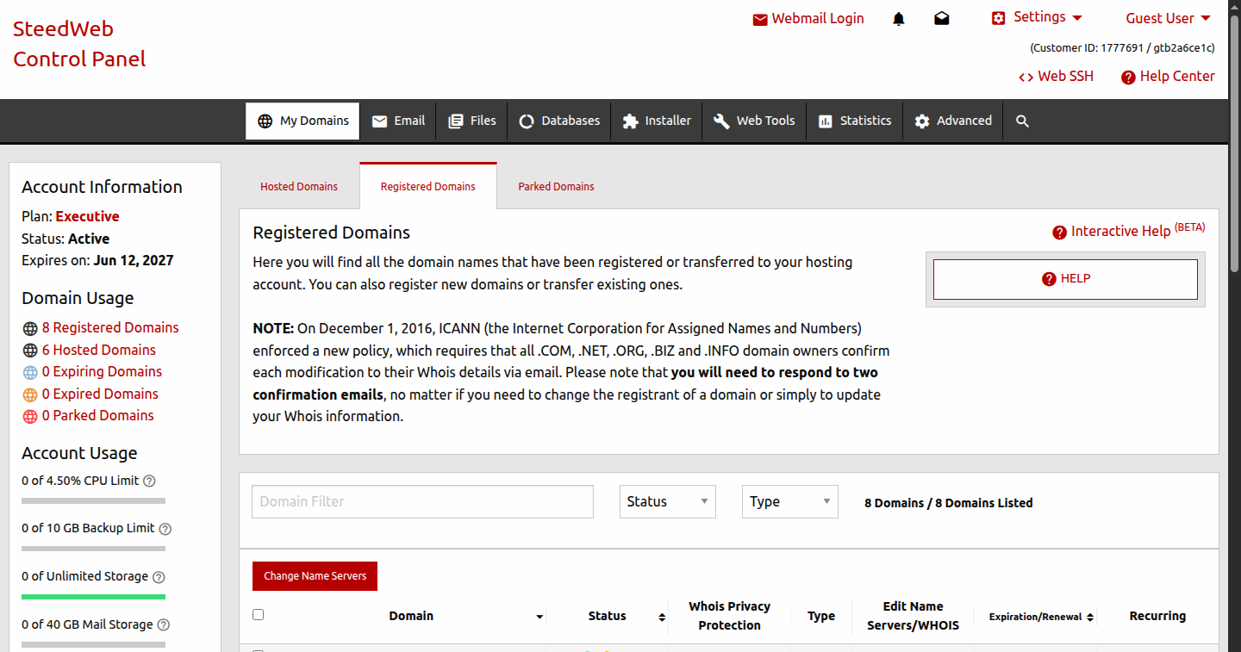Click the Email envelope icon in navbar
1241x652 pixels.
379,121
